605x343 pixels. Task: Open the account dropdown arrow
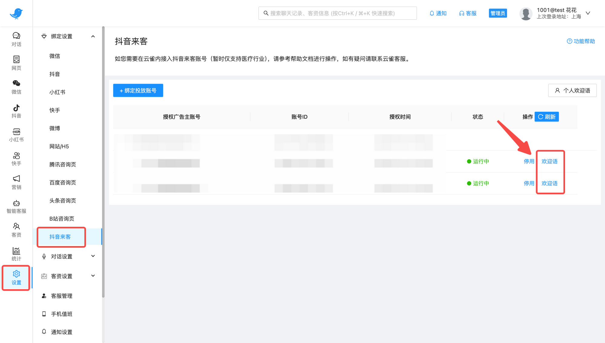pyautogui.click(x=588, y=13)
